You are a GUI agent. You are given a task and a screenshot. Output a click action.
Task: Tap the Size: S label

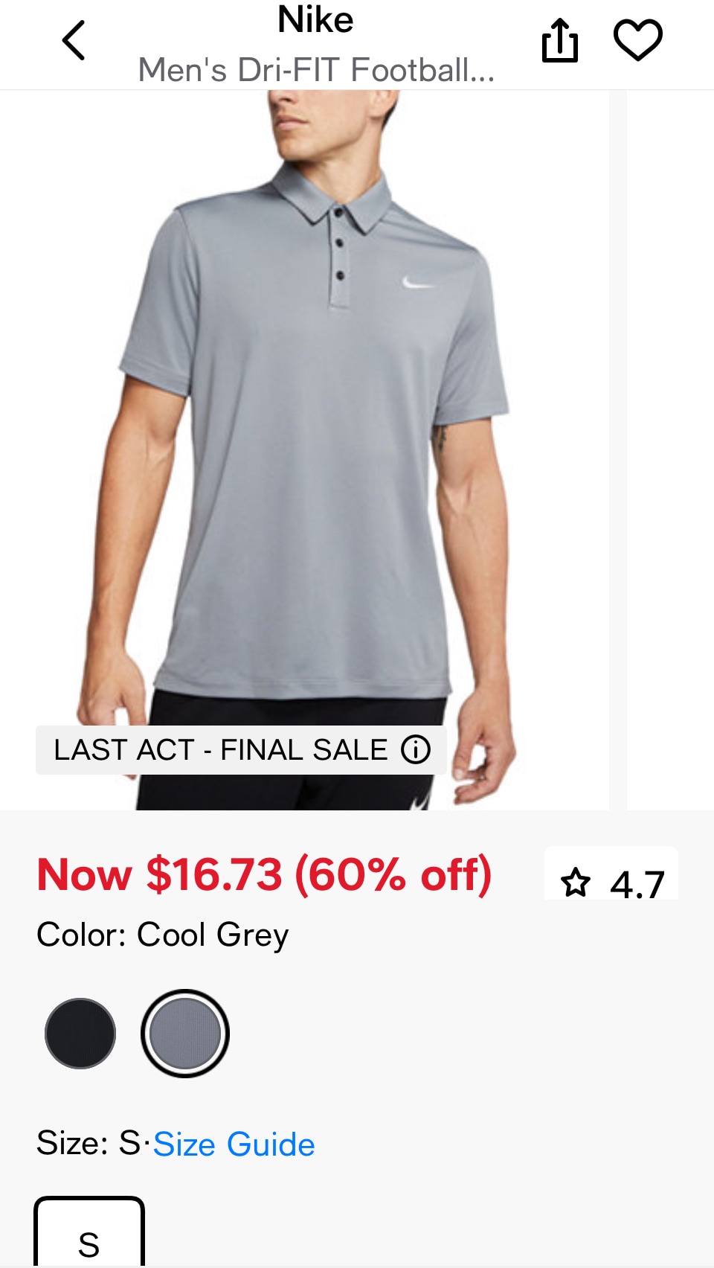[x=89, y=1143]
